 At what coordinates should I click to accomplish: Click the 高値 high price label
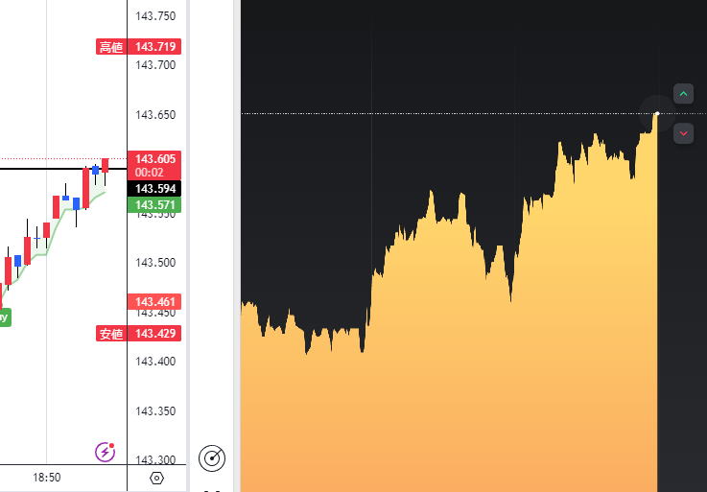pos(111,47)
